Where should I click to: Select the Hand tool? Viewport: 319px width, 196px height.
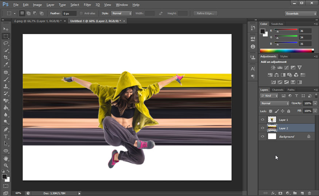[6, 159]
